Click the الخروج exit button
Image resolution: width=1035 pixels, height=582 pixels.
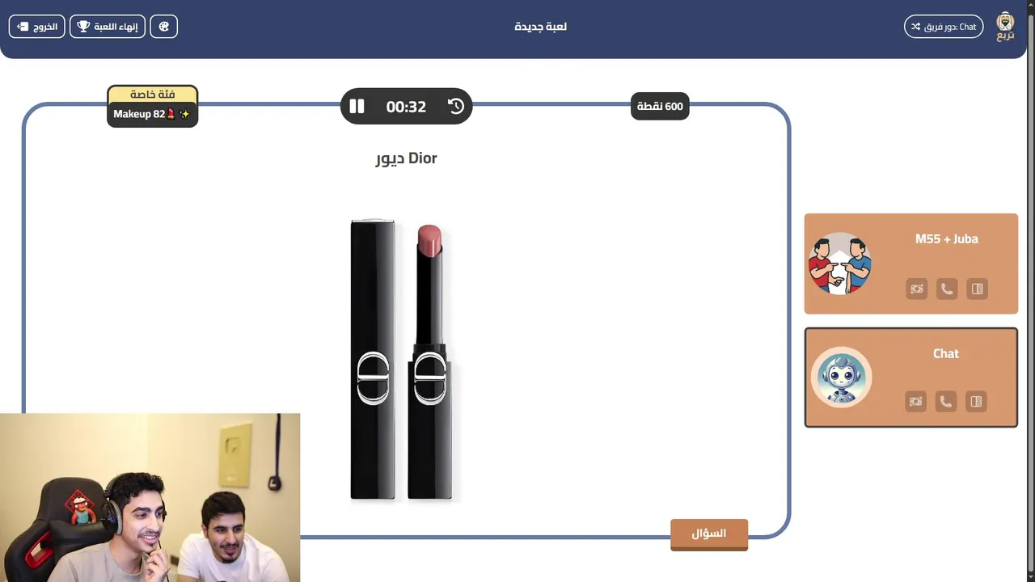coord(37,27)
